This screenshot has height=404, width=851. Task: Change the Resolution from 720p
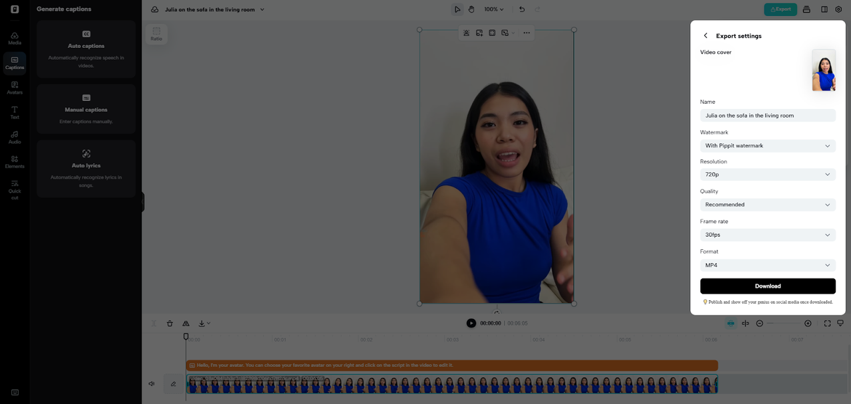[x=767, y=174]
